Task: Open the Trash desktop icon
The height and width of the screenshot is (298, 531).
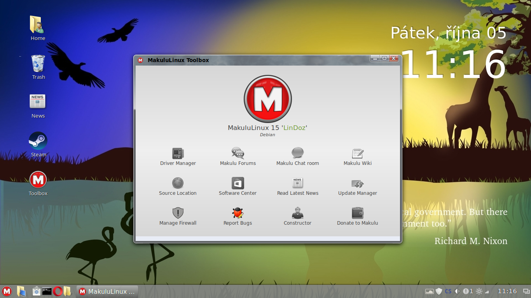Action: click(x=38, y=67)
